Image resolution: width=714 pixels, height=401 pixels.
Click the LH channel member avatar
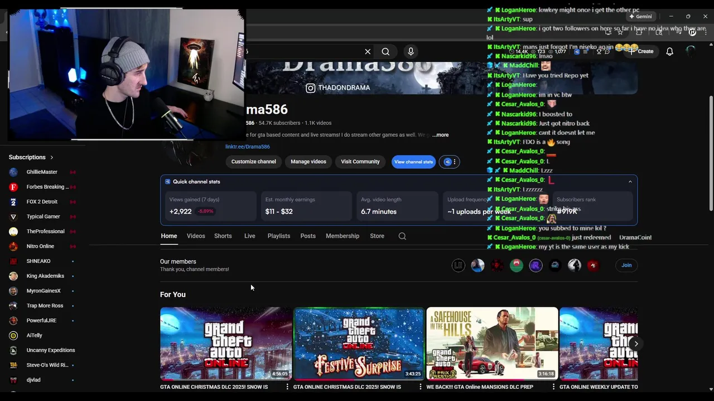tap(458, 266)
